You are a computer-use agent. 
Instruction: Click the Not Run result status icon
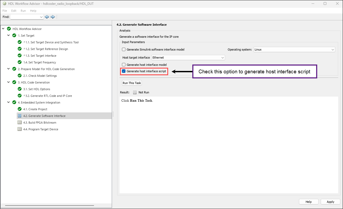[x=135, y=92]
